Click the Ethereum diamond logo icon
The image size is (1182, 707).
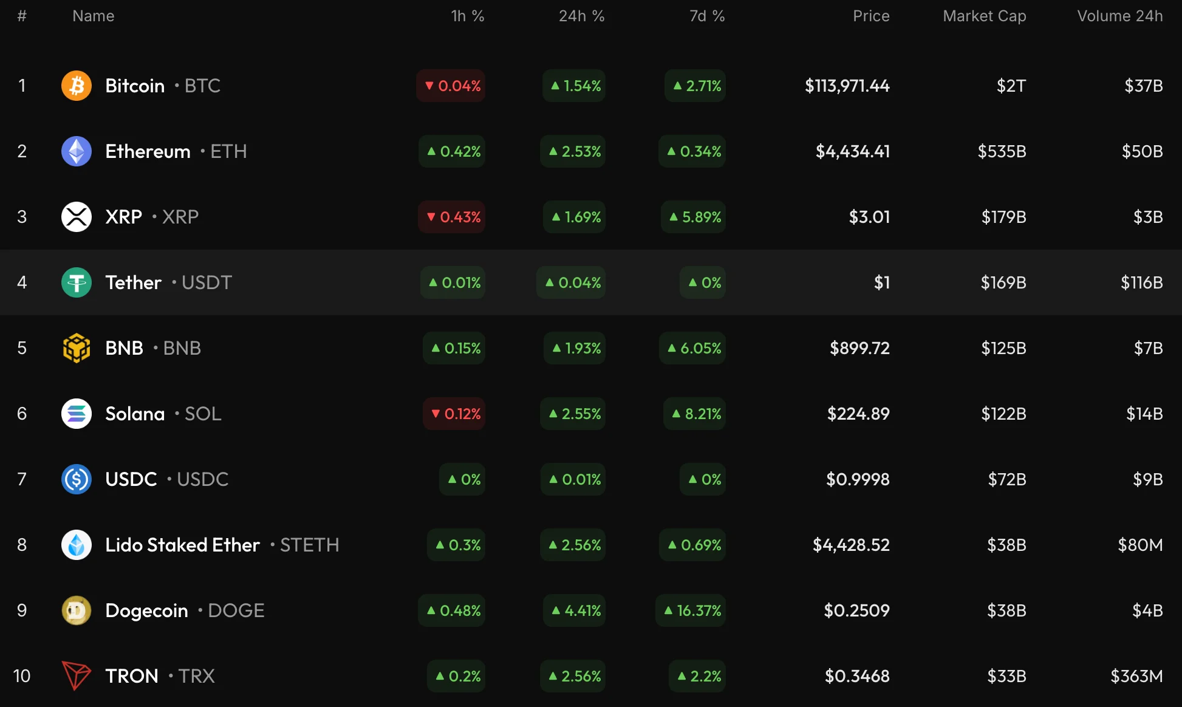coord(77,151)
